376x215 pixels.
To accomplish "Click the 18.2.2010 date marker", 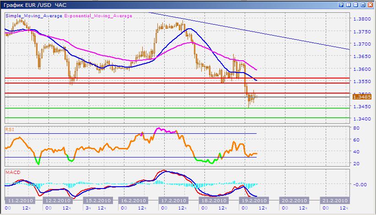I will click(x=211, y=200).
